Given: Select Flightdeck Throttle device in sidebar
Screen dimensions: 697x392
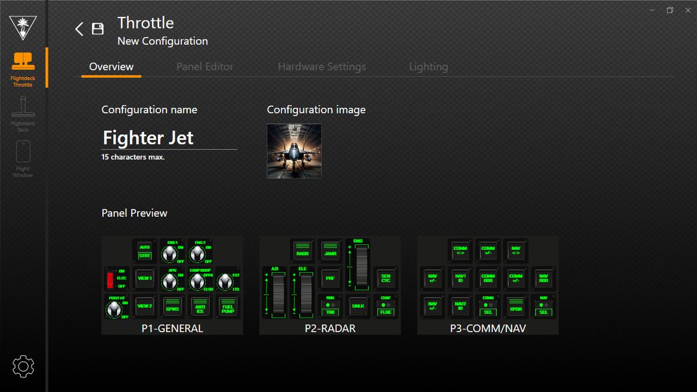Looking at the screenshot, I should pos(23,69).
